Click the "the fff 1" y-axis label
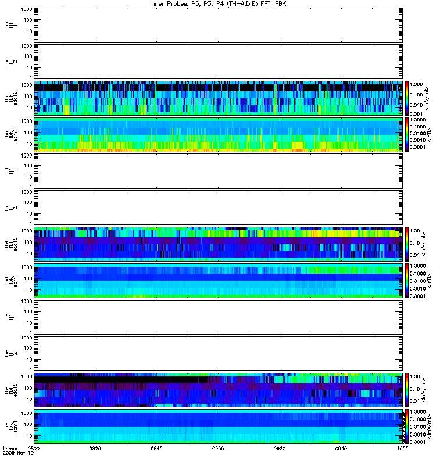This screenshot has height=465, width=436. coord(10,317)
